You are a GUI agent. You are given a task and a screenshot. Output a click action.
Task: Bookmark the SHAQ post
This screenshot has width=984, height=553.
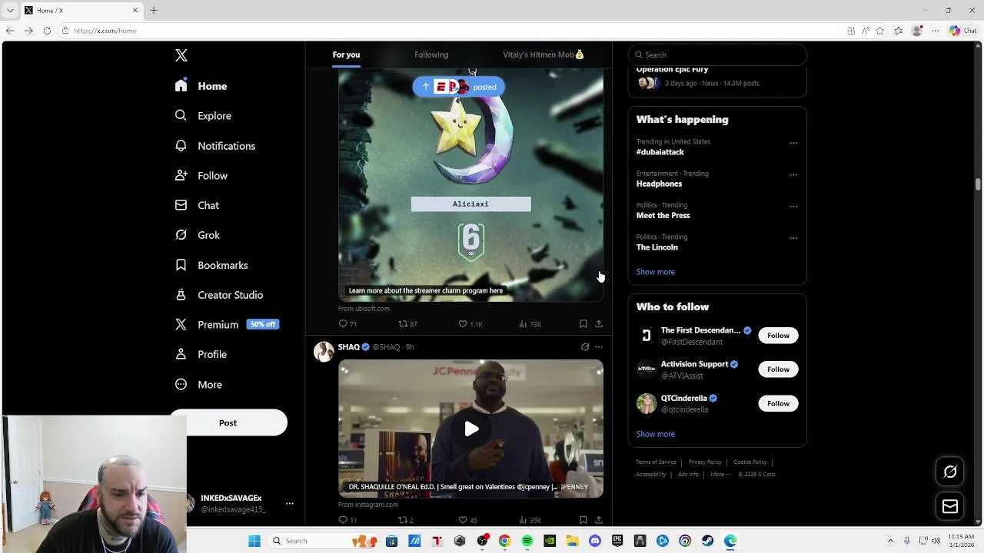coord(583,520)
